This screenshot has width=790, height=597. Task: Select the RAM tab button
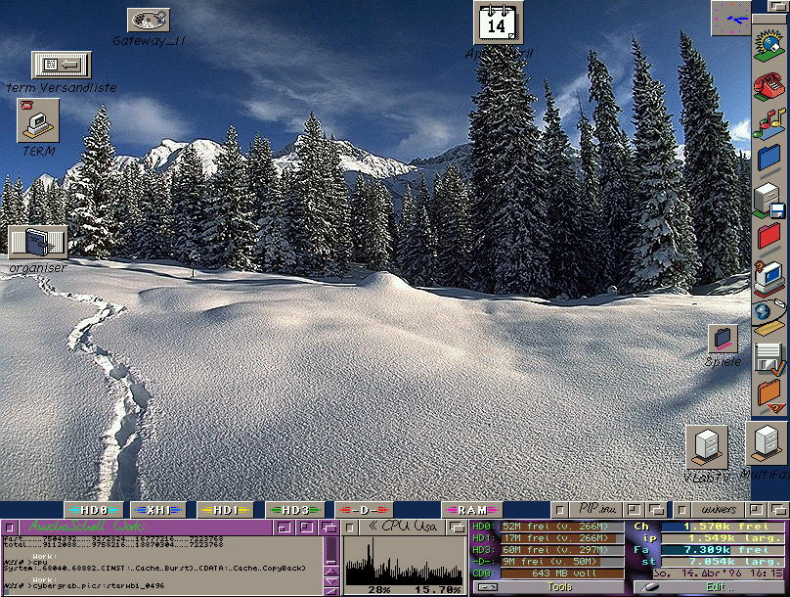coord(471,510)
